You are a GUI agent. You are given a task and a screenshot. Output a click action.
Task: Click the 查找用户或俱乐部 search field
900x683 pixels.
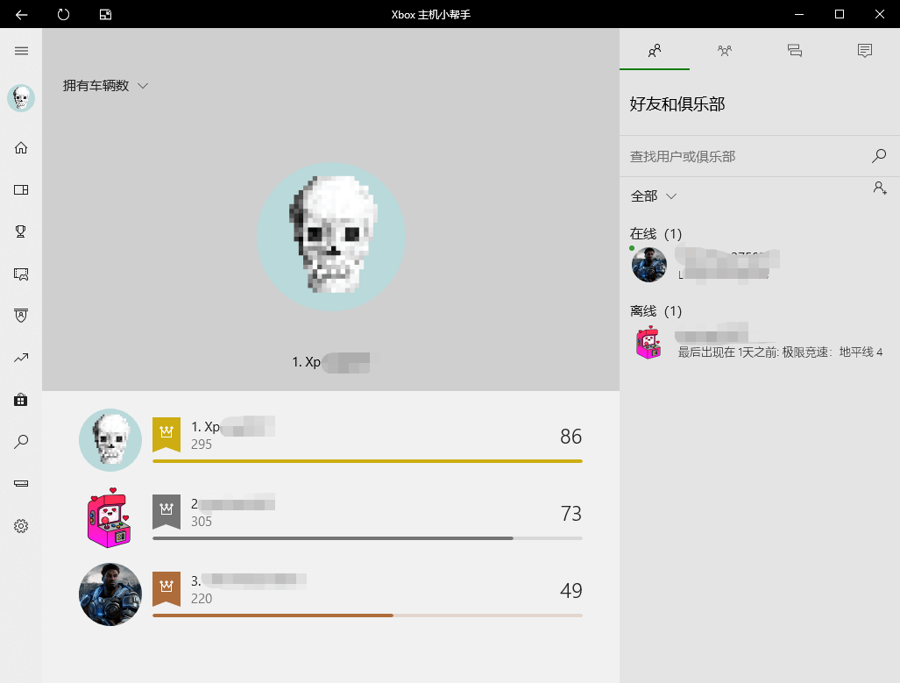click(x=749, y=156)
